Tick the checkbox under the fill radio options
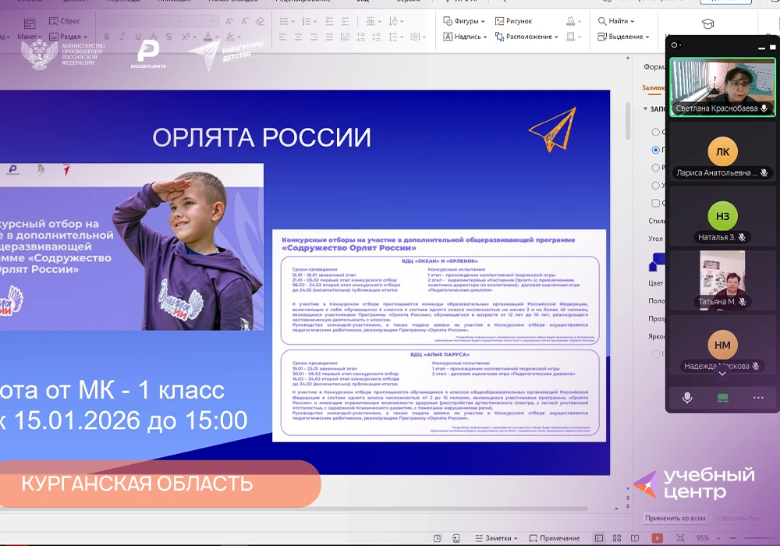The height and width of the screenshot is (546, 780). [655, 204]
